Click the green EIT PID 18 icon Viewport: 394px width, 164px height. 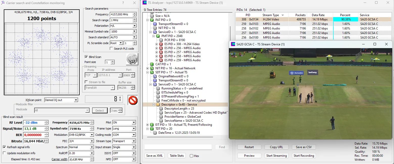click(152, 125)
